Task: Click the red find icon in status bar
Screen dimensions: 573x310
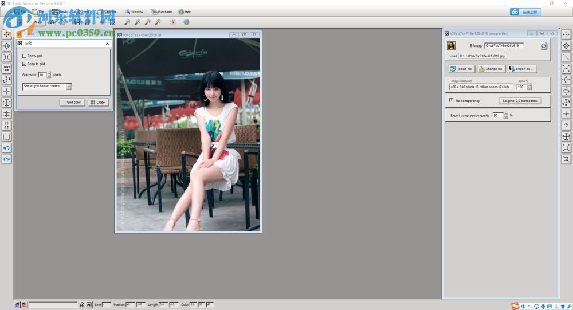Action: (24, 304)
